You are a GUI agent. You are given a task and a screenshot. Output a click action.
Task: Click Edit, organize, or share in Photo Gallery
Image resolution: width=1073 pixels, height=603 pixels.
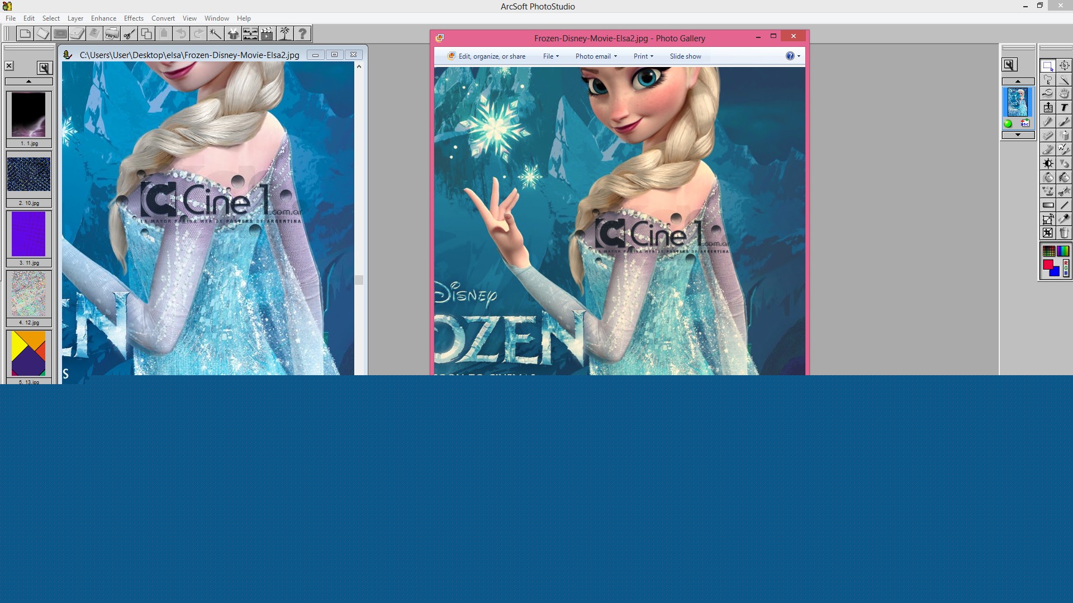tap(486, 56)
